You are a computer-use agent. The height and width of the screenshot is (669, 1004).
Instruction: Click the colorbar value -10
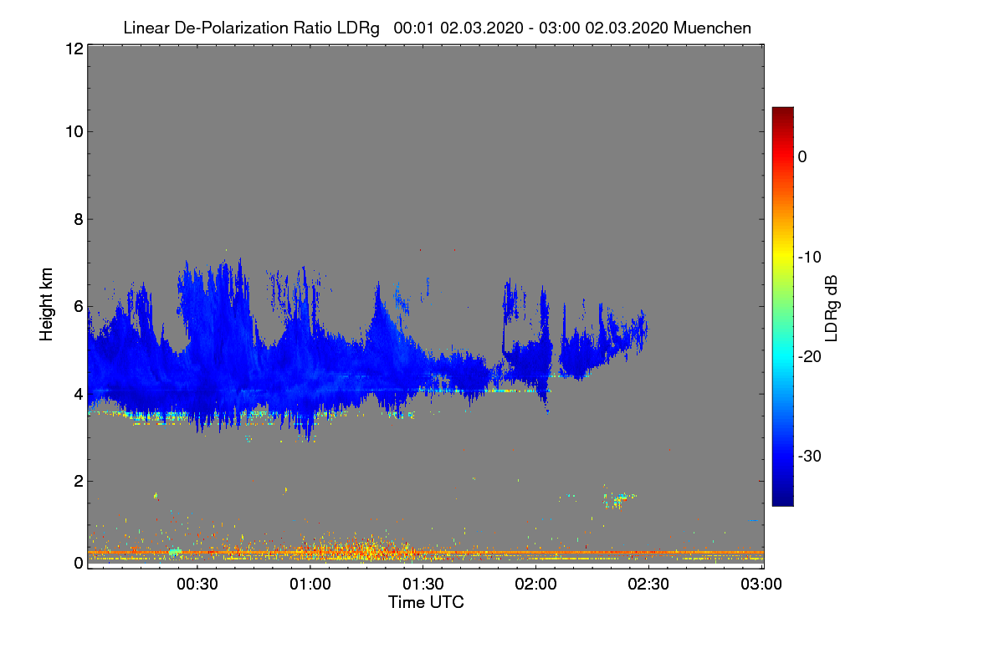click(x=808, y=257)
